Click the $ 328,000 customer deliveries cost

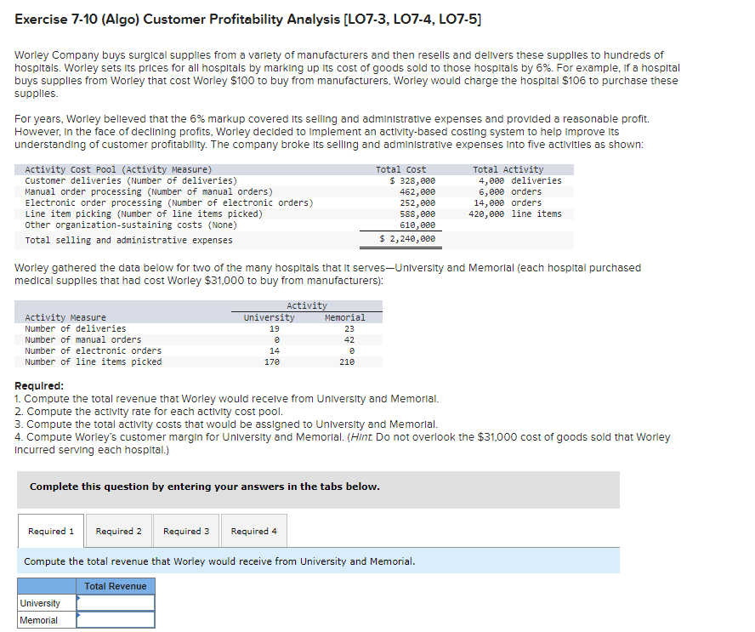(x=412, y=180)
